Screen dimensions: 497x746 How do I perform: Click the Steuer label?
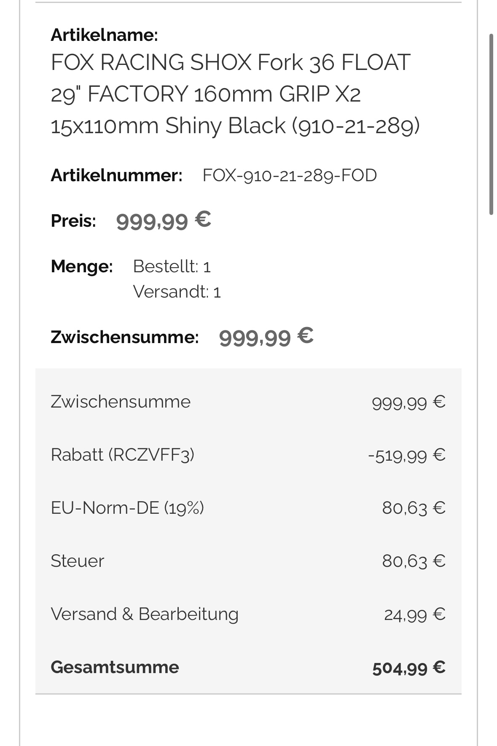pyautogui.click(x=77, y=561)
